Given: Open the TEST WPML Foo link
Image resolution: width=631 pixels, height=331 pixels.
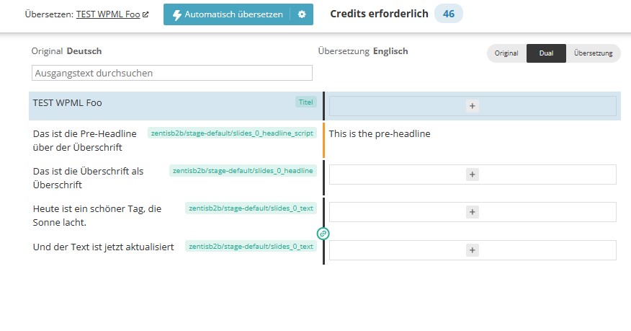Looking at the screenshot, I should 108,14.
